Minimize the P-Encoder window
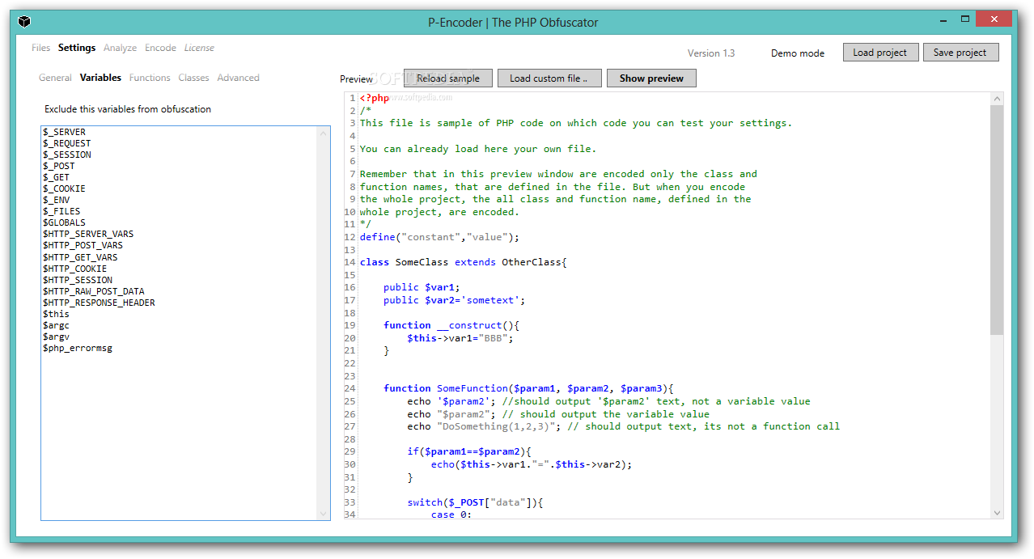This screenshot has width=1034, height=559. [942, 19]
